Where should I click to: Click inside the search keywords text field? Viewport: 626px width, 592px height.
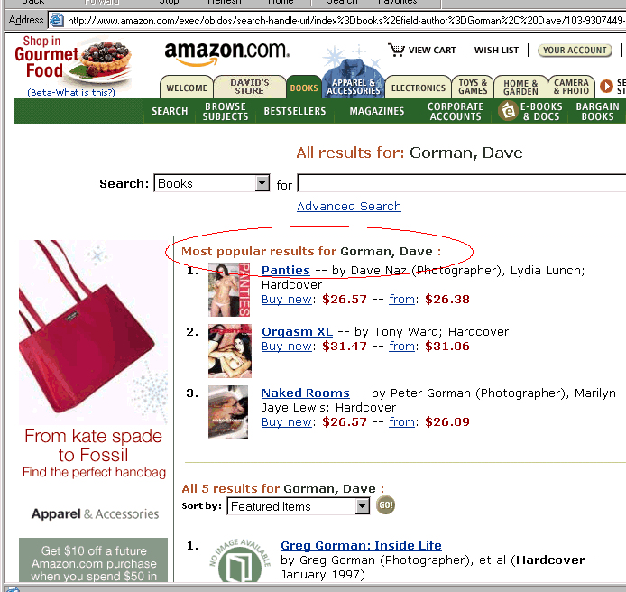(462, 183)
